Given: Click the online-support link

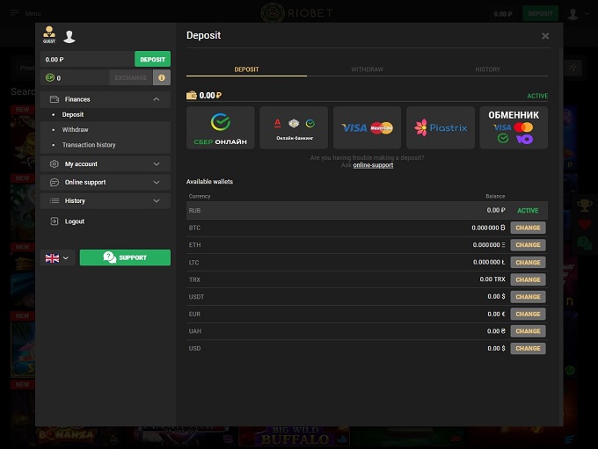Looking at the screenshot, I should 373,165.
